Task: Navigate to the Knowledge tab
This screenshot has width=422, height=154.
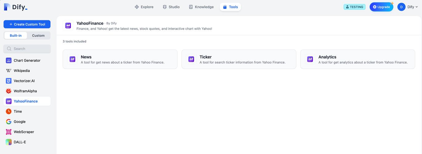Action: pyautogui.click(x=201, y=7)
